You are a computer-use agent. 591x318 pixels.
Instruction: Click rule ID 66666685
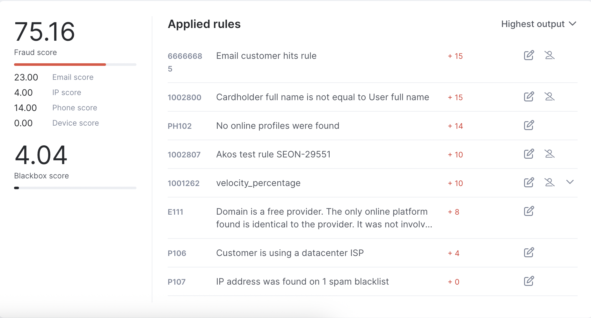click(x=185, y=62)
